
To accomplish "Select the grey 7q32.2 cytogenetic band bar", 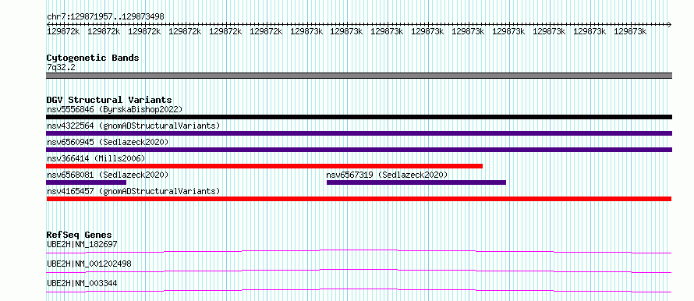I will [x=359, y=76].
